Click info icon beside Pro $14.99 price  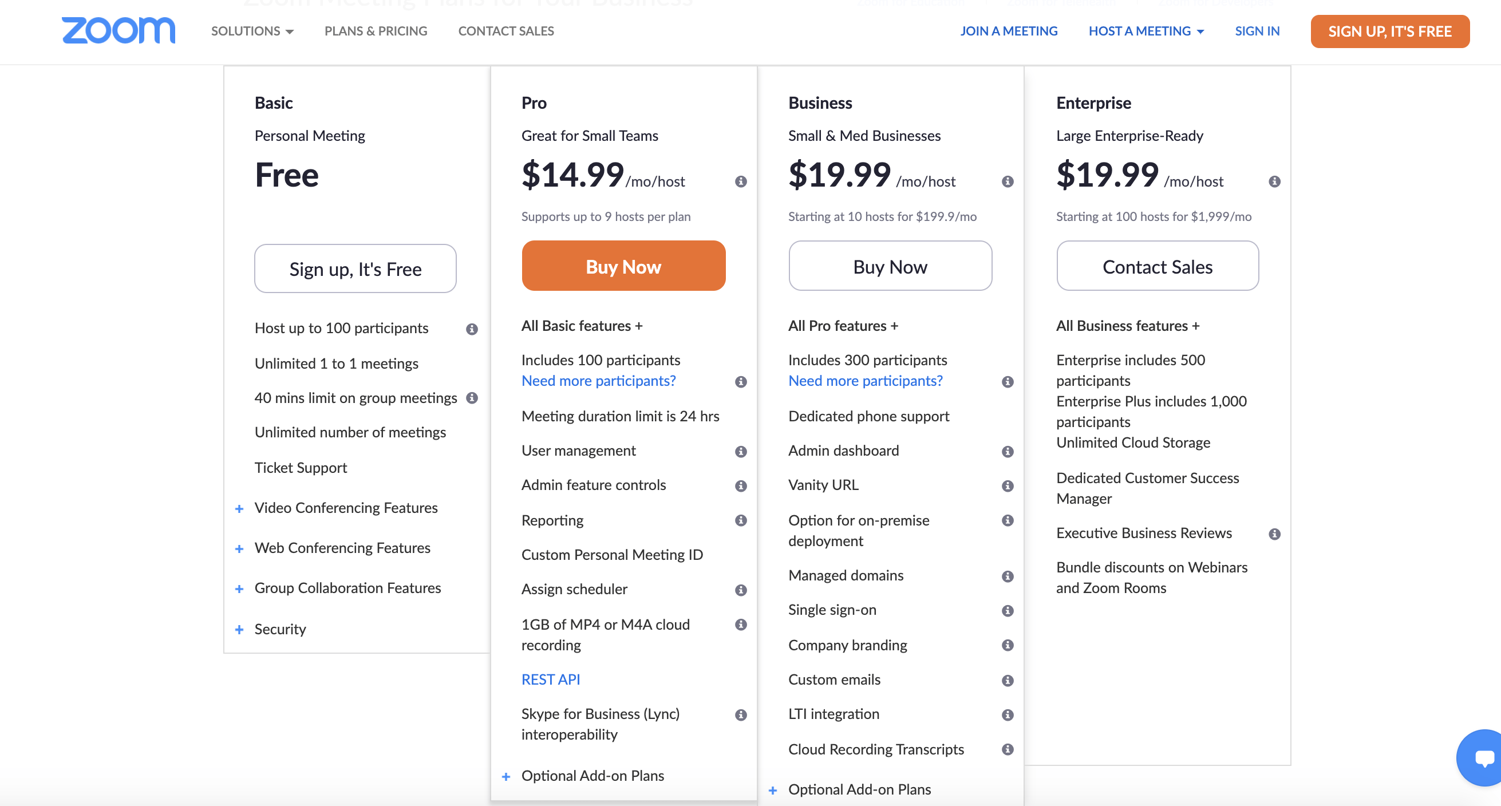pyautogui.click(x=741, y=181)
